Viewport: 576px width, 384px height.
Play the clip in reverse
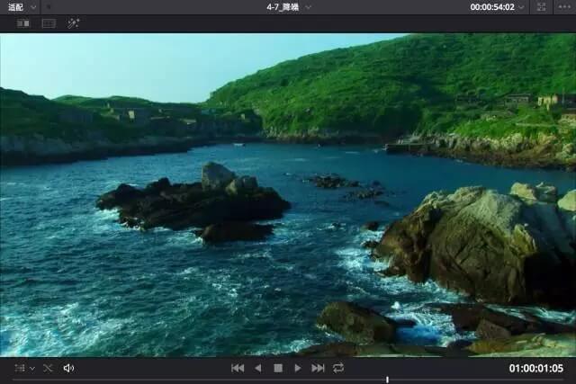257,368
